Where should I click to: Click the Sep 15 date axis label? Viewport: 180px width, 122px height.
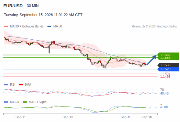[126, 117]
